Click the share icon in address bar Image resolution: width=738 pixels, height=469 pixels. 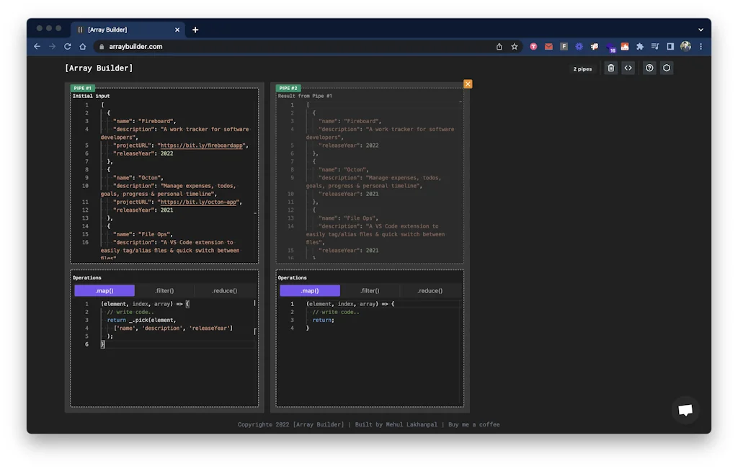tap(499, 47)
